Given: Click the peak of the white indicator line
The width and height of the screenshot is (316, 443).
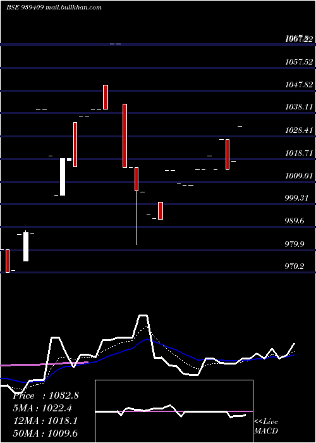Looking at the screenshot, I should pos(143,315).
